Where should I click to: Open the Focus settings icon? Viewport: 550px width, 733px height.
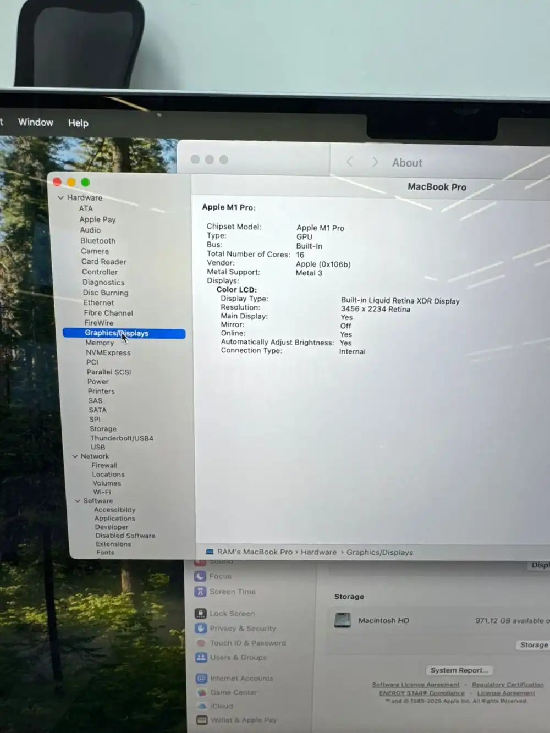[200, 576]
